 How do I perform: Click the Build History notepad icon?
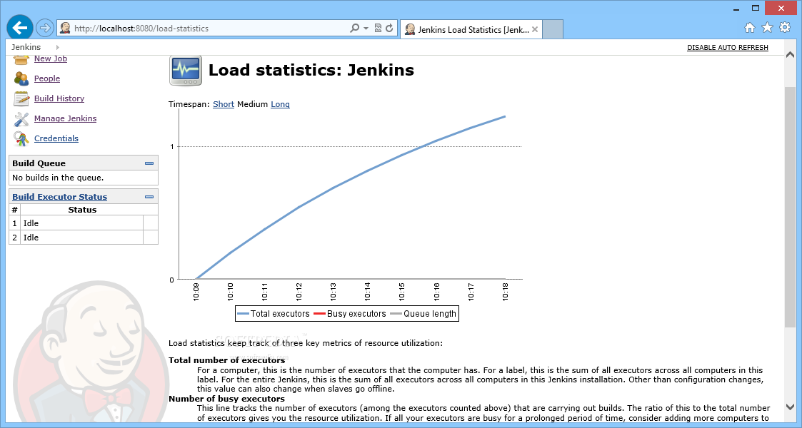pyautogui.click(x=21, y=98)
